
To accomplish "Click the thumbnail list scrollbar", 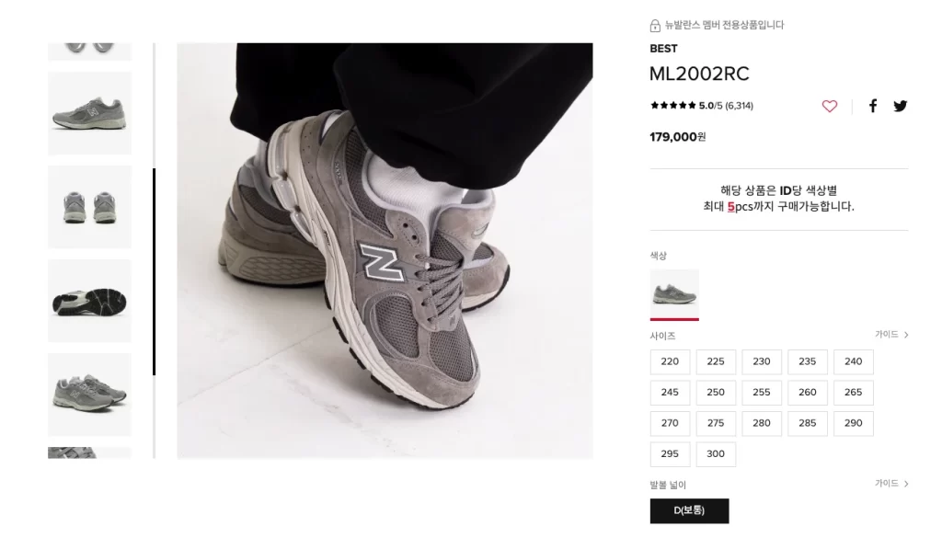I will click(155, 271).
